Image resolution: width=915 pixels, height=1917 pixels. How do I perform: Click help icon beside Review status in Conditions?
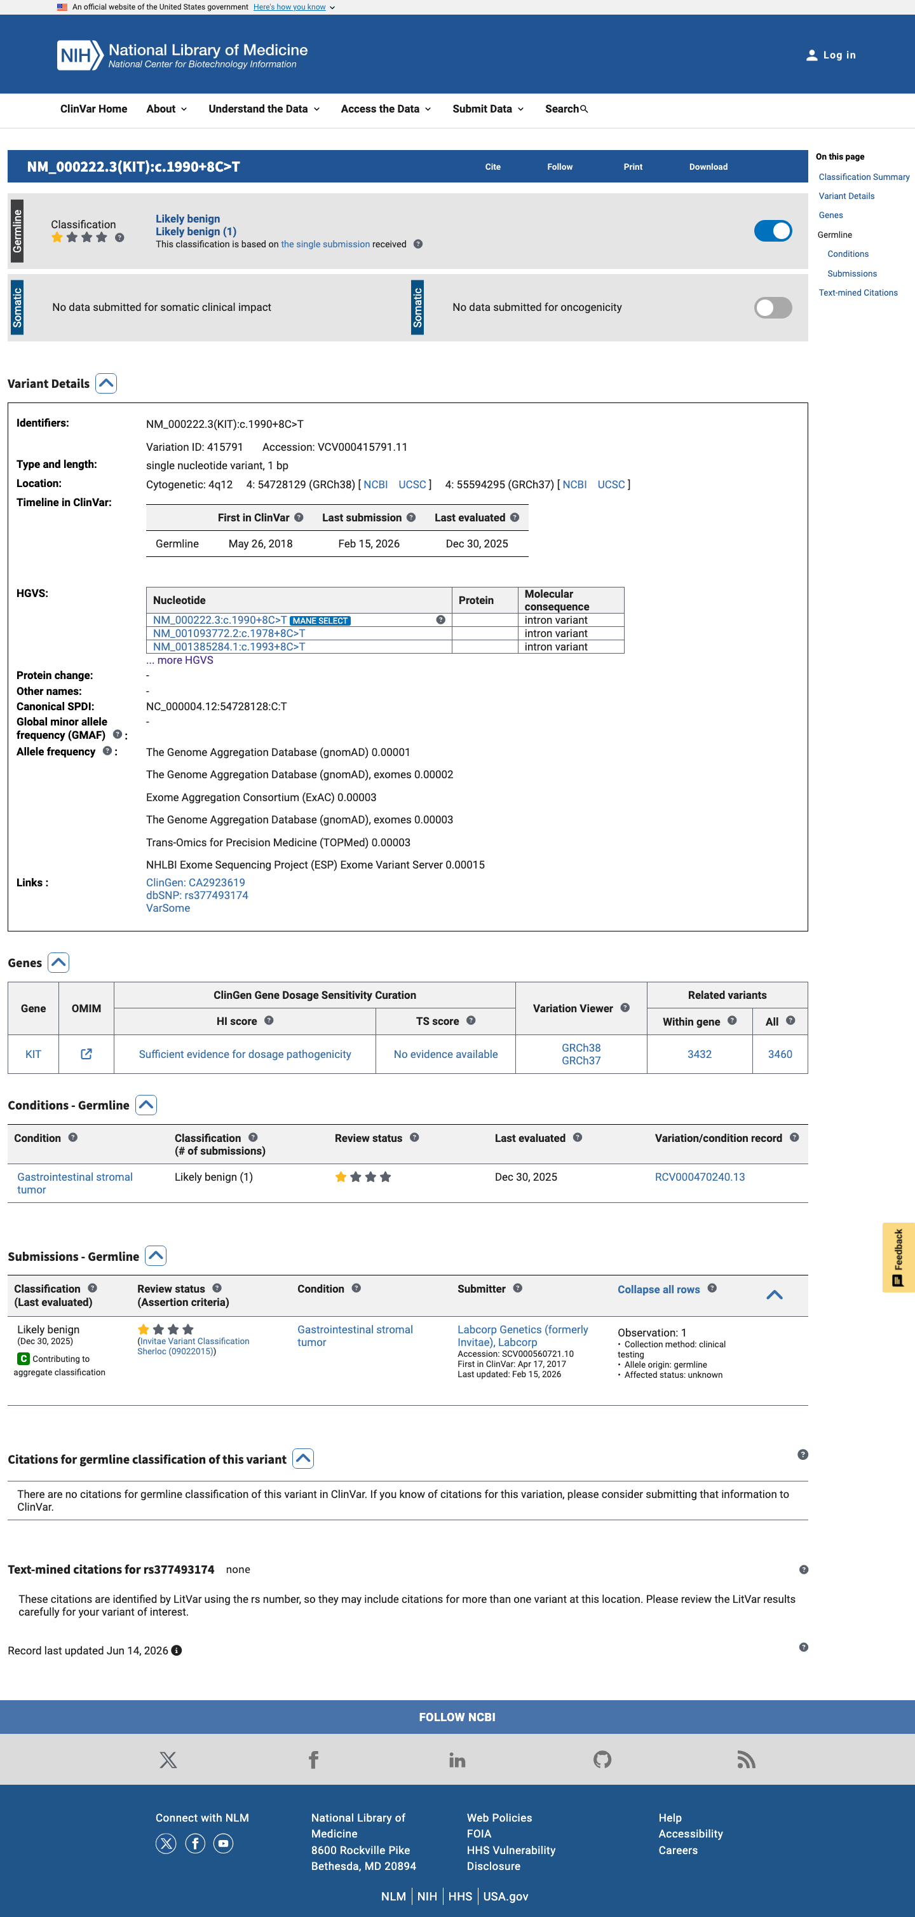coord(414,1137)
